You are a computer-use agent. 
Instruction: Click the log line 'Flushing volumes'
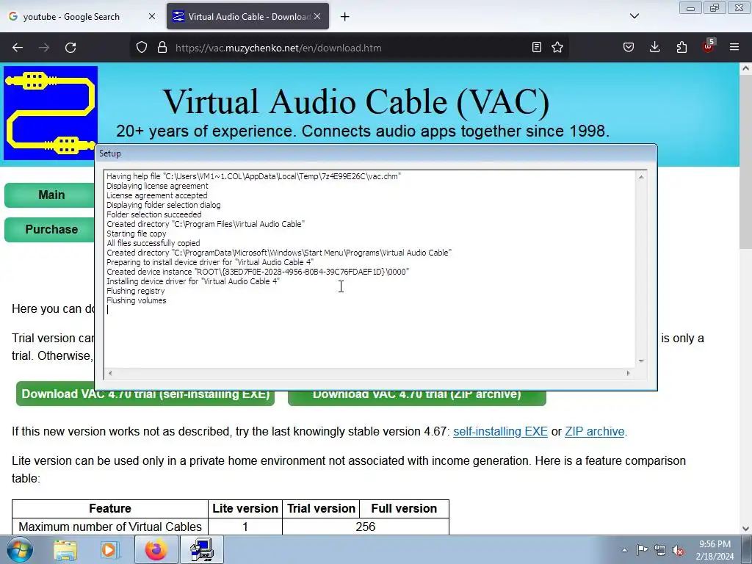(x=136, y=300)
